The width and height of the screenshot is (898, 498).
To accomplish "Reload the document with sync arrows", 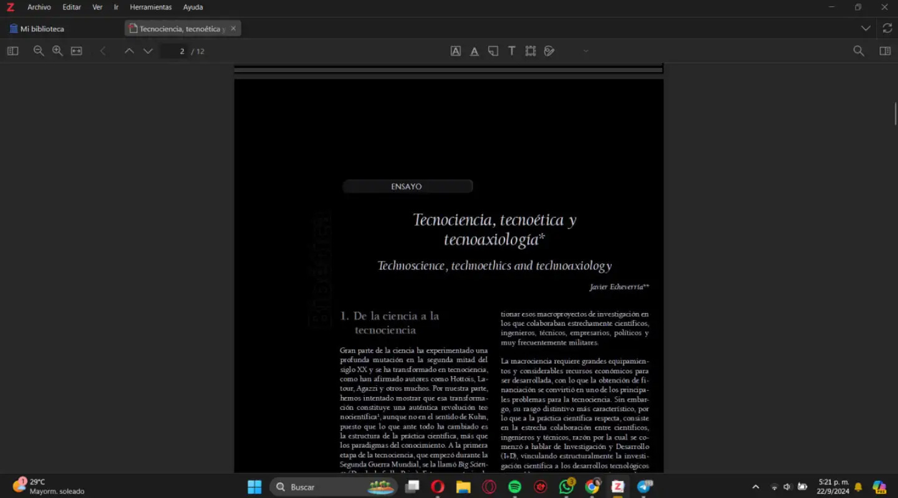I will 887,28.
